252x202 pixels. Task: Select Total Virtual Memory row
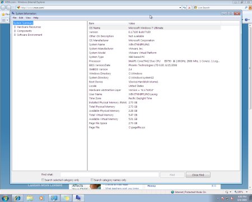(155, 115)
